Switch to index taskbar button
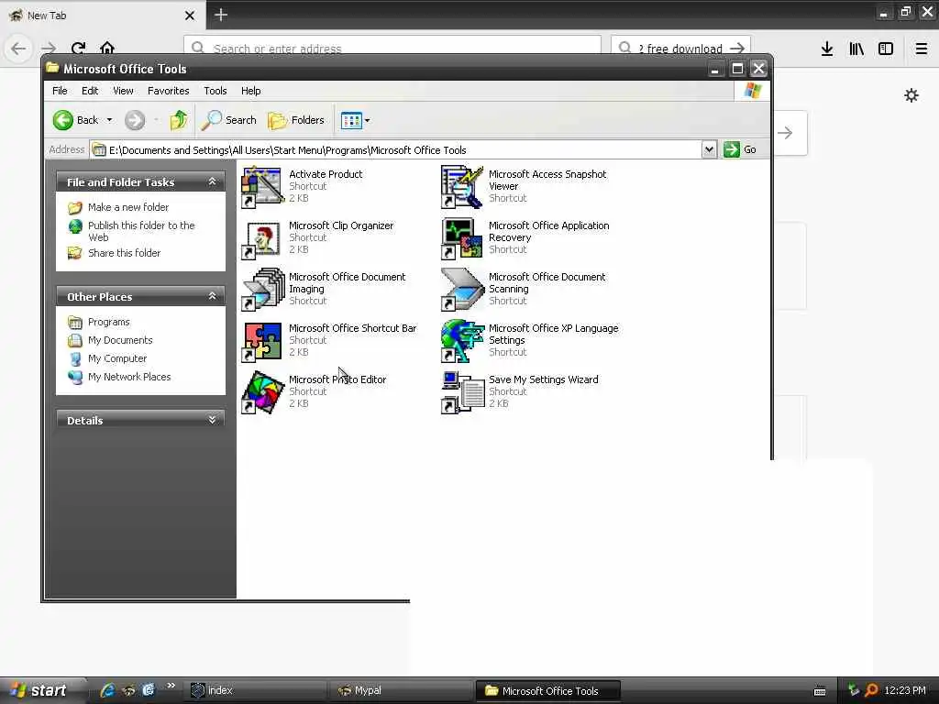Screen dimensions: 939x704 pyautogui.click(x=258, y=691)
